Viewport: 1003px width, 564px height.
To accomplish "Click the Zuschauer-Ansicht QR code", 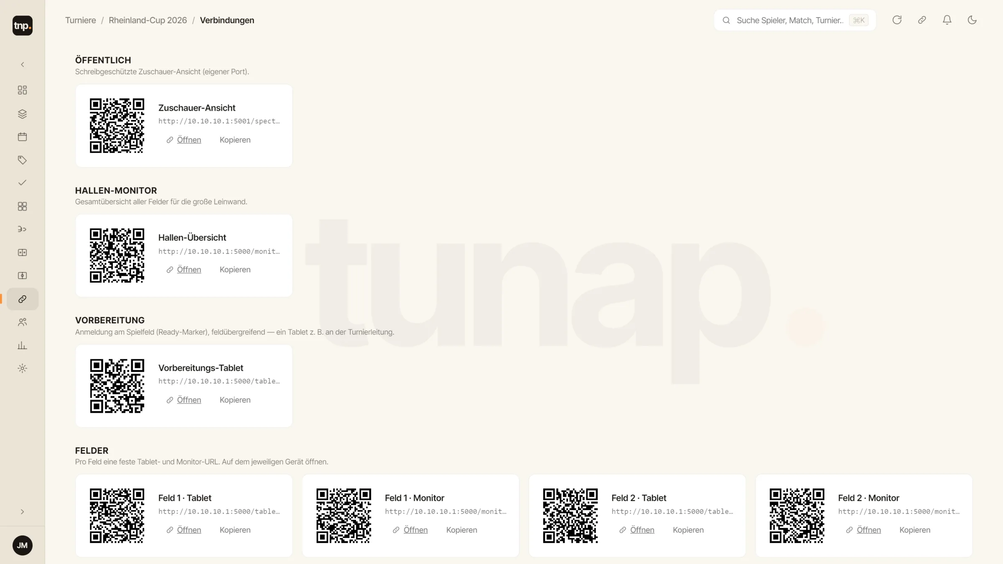I will 117,126.
